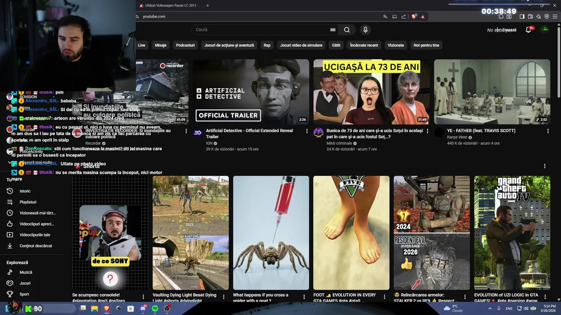The height and width of the screenshot is (315, 561).
Task: Click the share page icon in address bar
Action: pyautogui.click(x=404, y=17)
